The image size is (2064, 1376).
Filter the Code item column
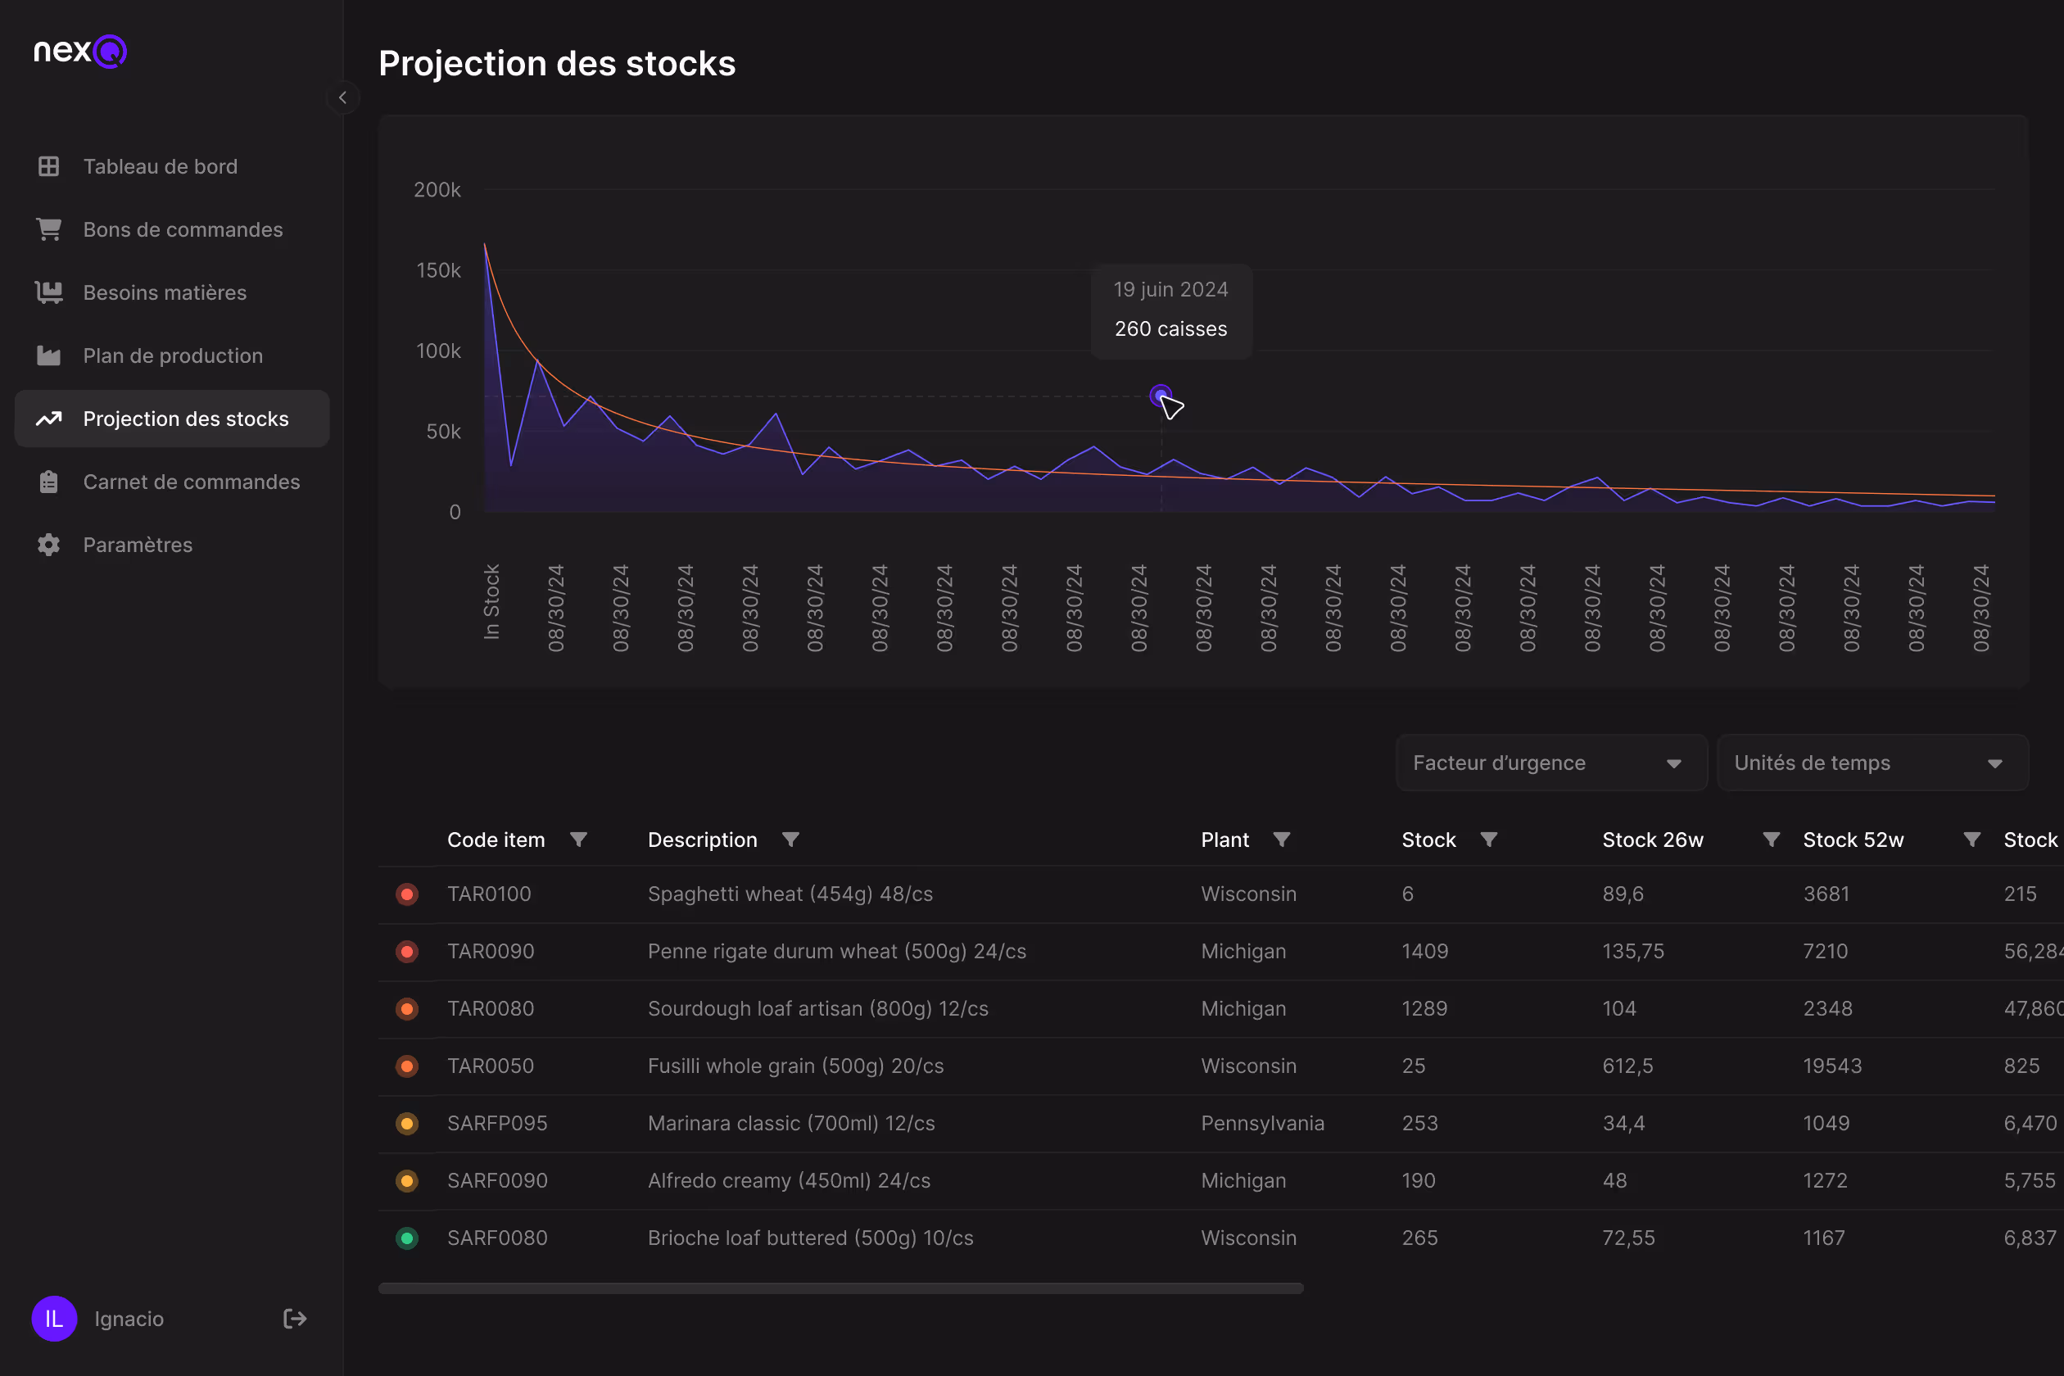[x=578, y=840]
